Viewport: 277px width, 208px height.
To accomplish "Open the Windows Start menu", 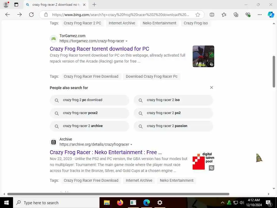I will tap(6, 203).
